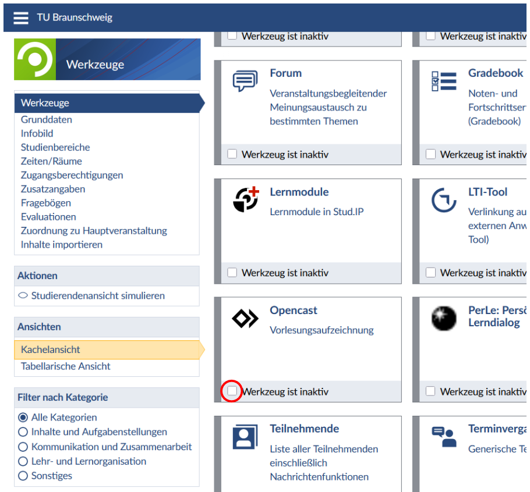The height and width of the screenshot is (492, 530).
Task: Click the Forum speech bubble icon
Action: 245,81
